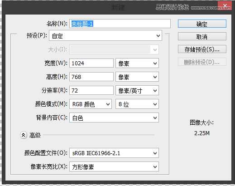Click the 宽度 field showing 1024
The height and width of the screenshot is (186, 235).
91,63
